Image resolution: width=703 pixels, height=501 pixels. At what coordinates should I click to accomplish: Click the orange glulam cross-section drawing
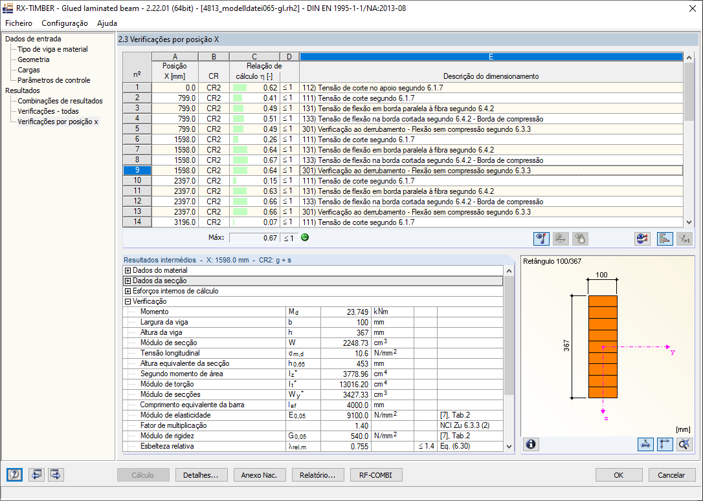(x=603, y=346)
